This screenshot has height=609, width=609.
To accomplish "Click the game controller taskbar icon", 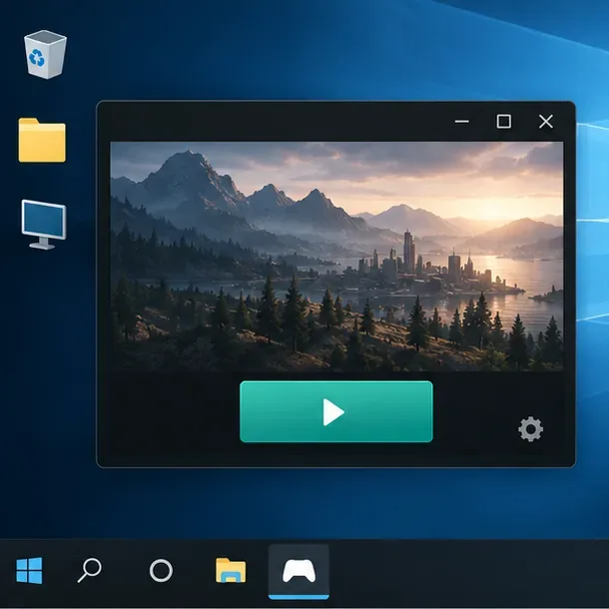I will click(x=299, y=571).
